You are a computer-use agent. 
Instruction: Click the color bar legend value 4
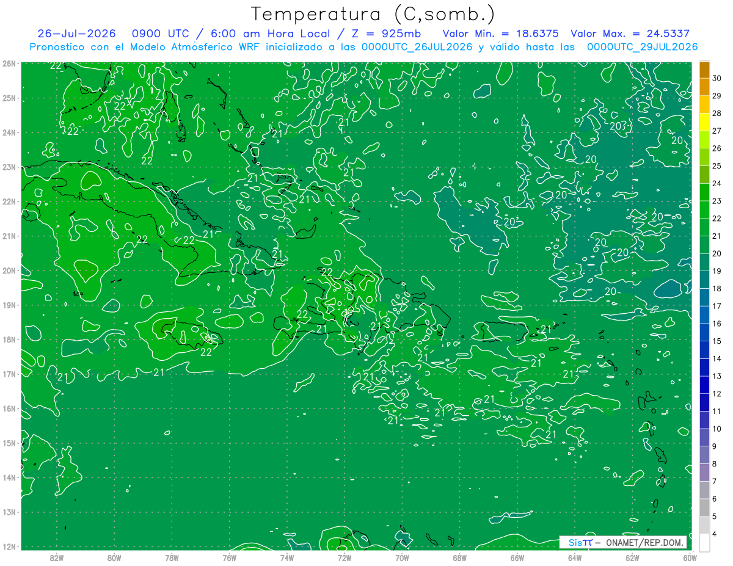[715, 534]
